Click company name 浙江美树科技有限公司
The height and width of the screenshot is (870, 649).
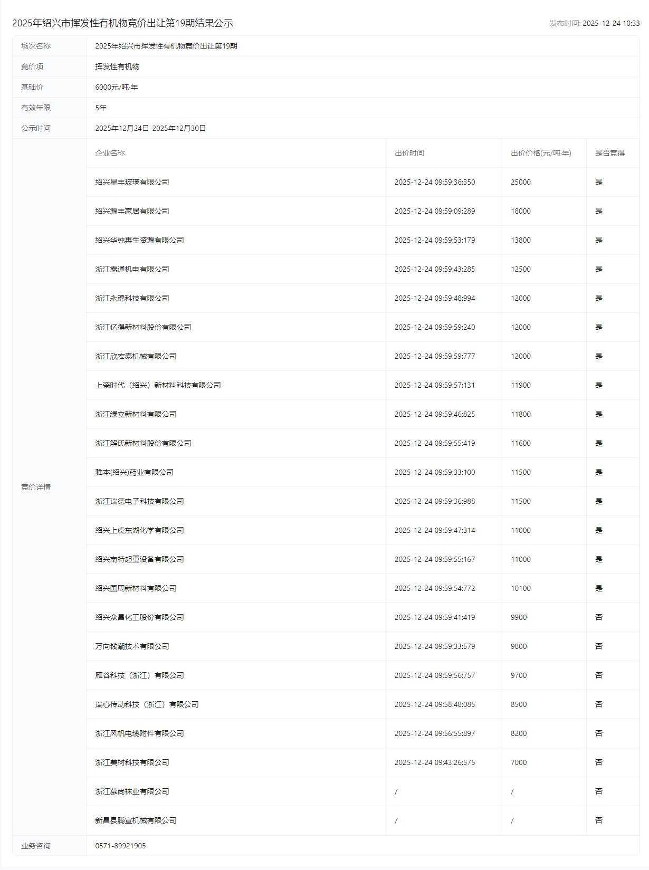[132, 762]
